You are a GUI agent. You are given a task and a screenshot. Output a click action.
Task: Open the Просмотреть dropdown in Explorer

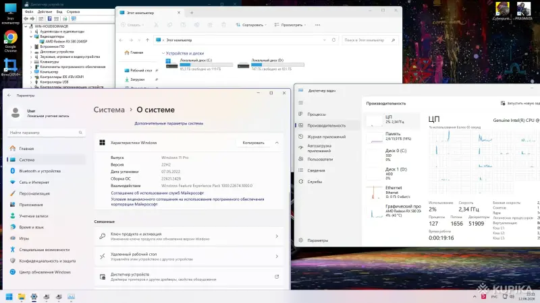290,25
